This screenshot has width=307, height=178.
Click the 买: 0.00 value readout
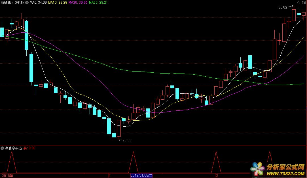point(29,148)
